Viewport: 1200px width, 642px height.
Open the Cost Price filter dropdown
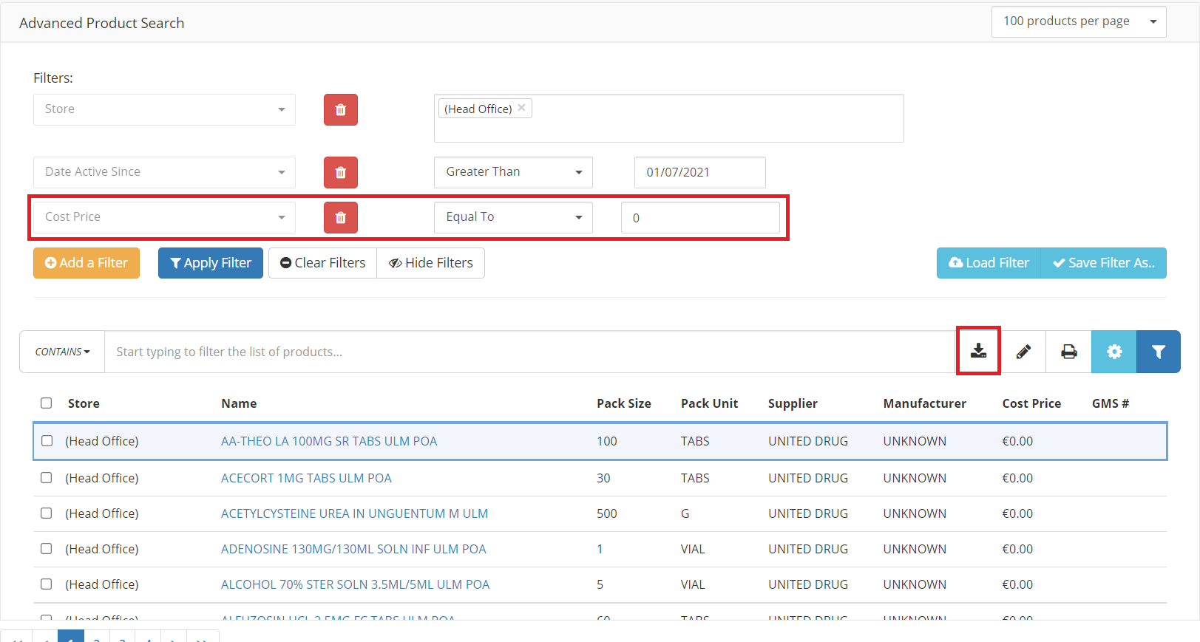164,217
